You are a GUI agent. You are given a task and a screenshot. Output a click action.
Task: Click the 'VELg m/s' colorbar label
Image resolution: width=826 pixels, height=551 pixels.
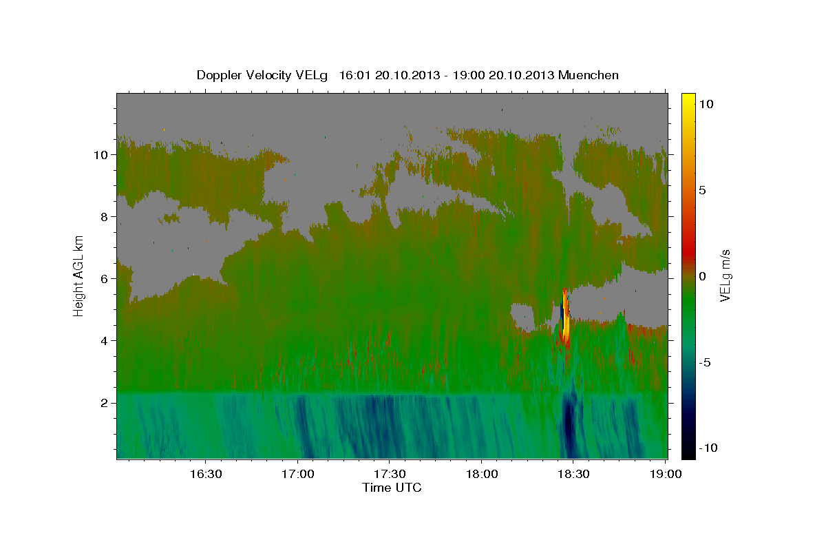pyautogui.click(x=725, y=275)
